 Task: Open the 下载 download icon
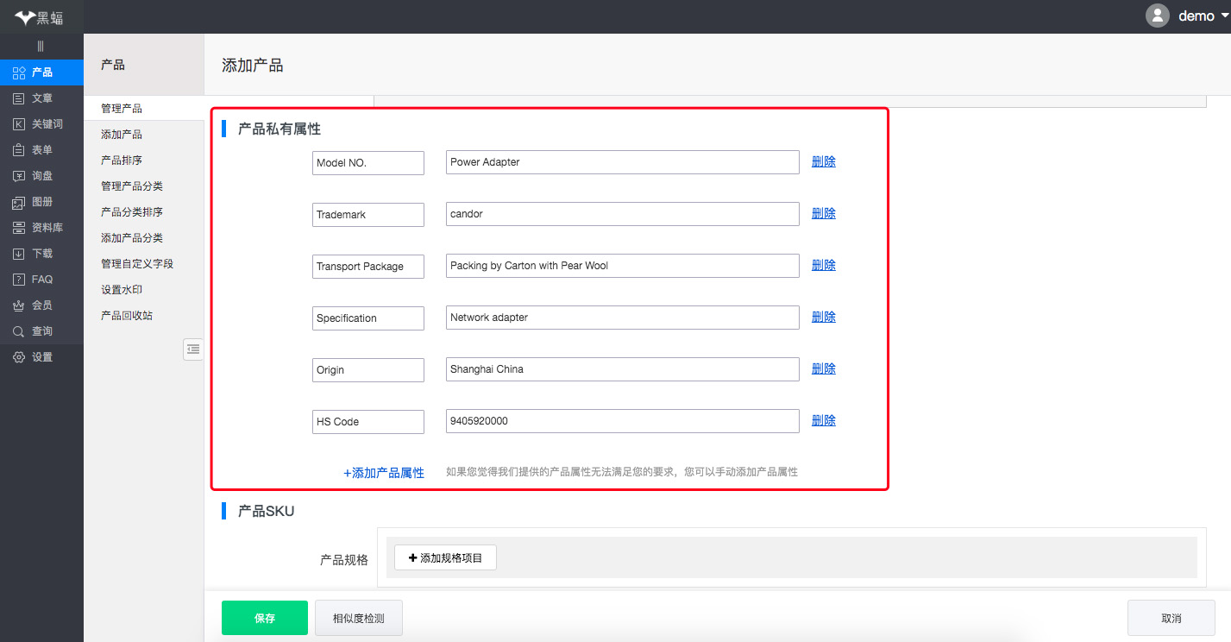pos(19,254)
